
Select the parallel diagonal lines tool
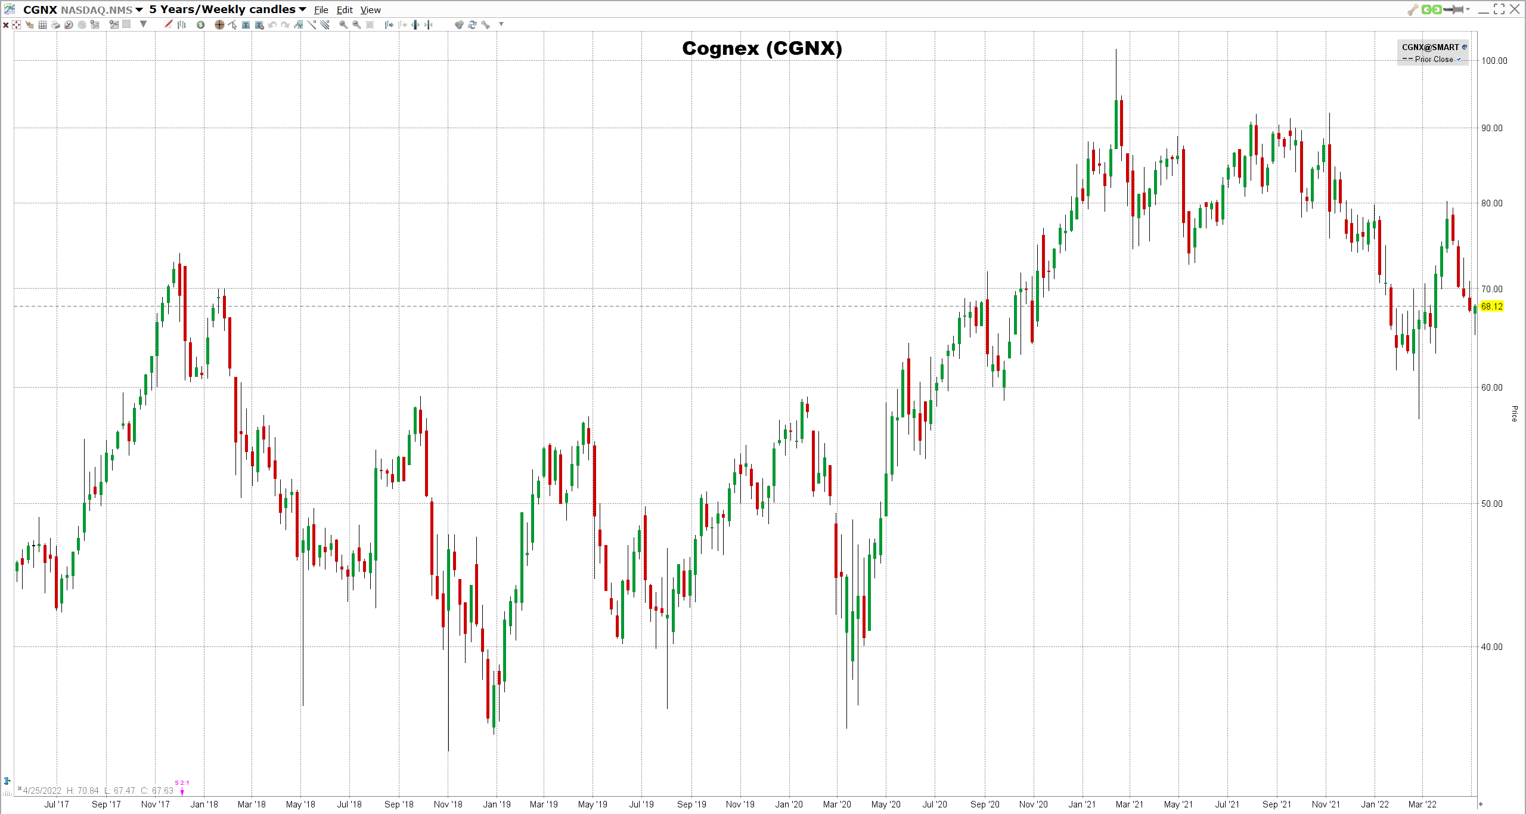(x=325, y=24)
